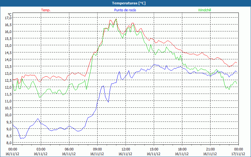Click the 13,0 value on the temperature axis

[8, 73]
